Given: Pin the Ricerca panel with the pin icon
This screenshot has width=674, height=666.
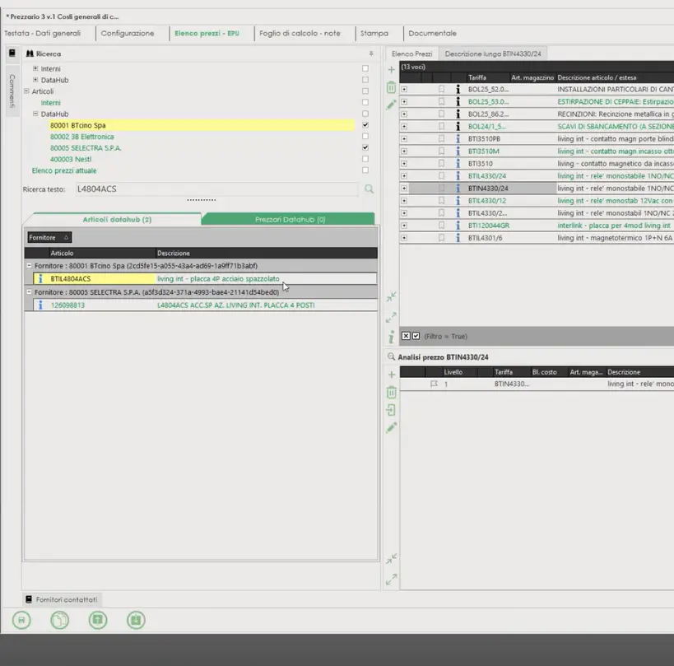Looking at the screenshot, I should pyautogui.click(x=370, y=54).
